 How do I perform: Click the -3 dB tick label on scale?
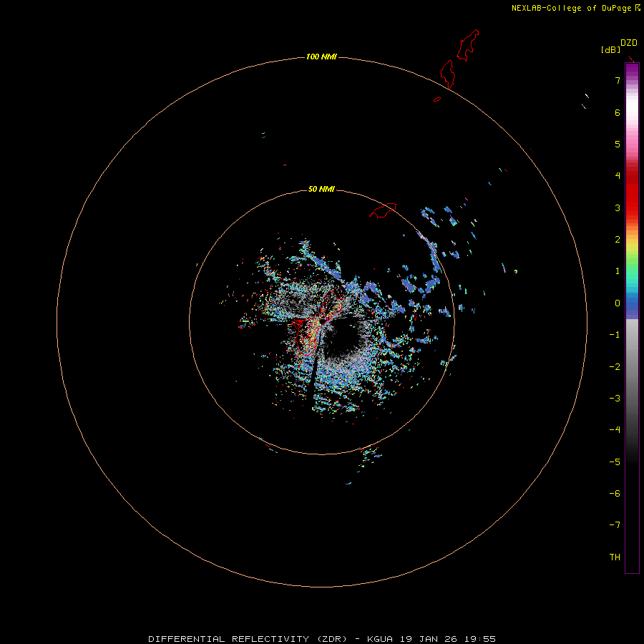[615, 399]
